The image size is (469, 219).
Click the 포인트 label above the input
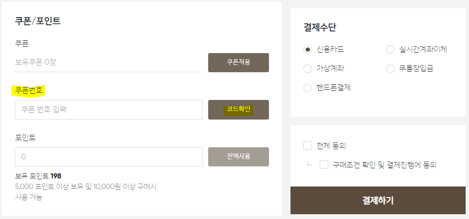25,137
